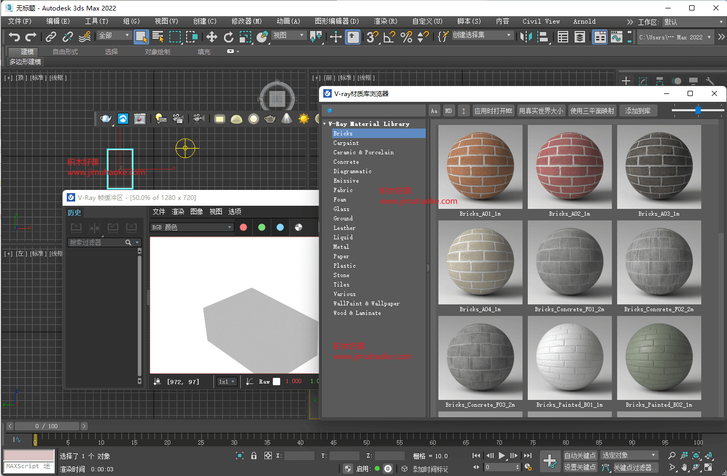The height and width of the screenshot is (476, 727).
Task: Select the Wood & Laminate category
Action: (357, 313)
